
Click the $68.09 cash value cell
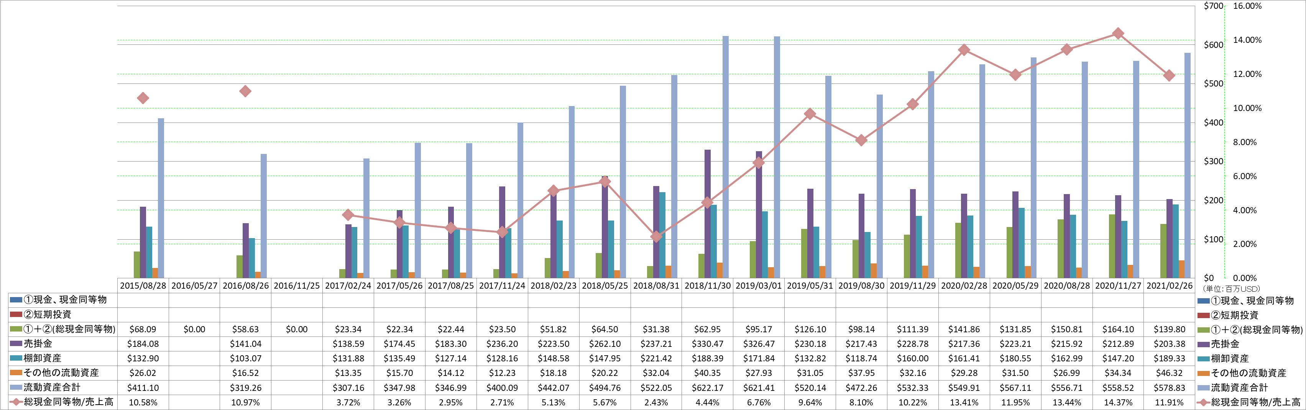coord(143,329)
